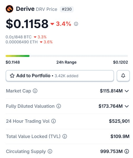
Task: Open Total Value Locked info icon
Action: pos(65,136)
